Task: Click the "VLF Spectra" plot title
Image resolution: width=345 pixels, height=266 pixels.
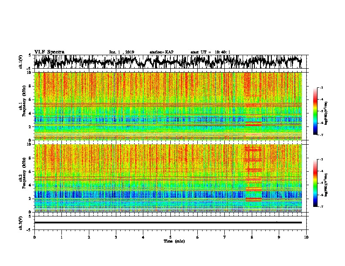Action: coord(49,52)
